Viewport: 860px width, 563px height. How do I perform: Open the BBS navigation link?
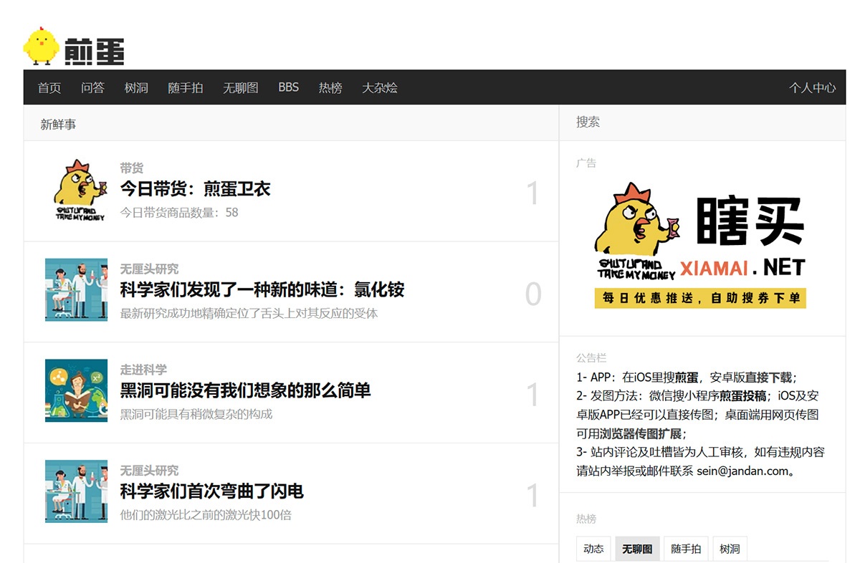pyautogui.click(x=289, y=87)
